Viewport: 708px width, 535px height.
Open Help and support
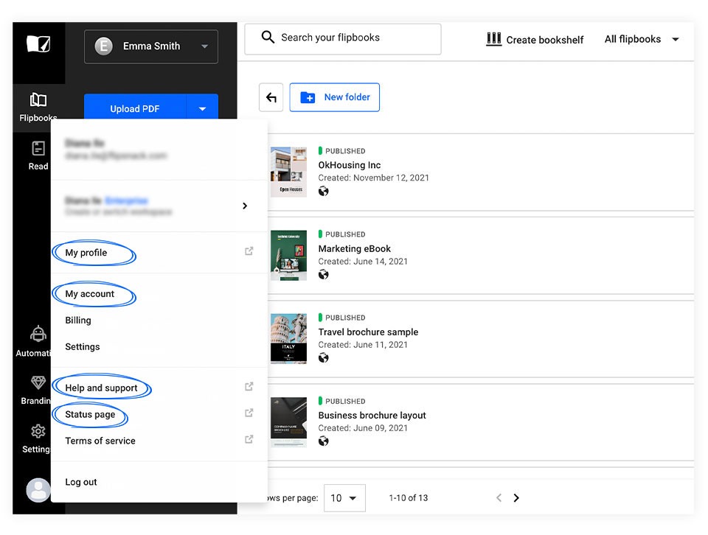[x=101, y=388]
